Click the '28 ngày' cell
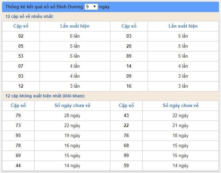 coord(72,115)
